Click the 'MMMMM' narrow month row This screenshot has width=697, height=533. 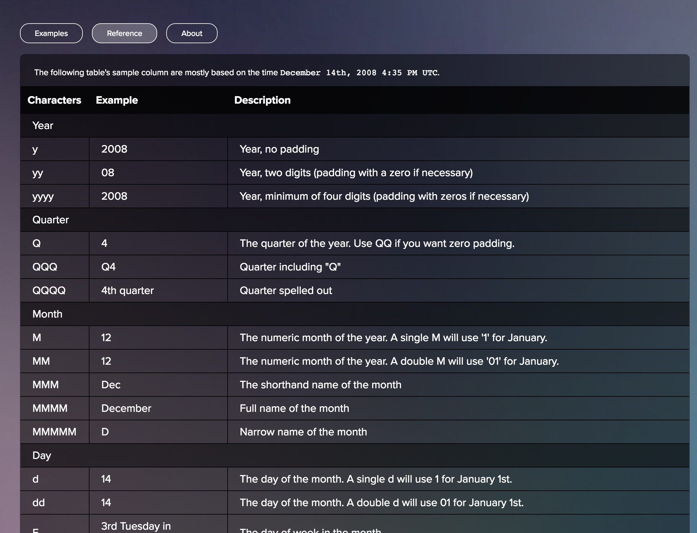point(54,432)
